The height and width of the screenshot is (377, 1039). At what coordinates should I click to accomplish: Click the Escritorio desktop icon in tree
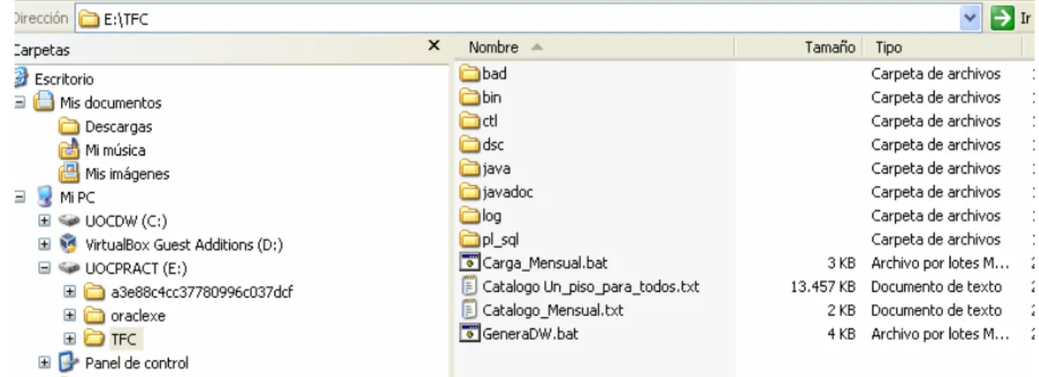[20, 78]
